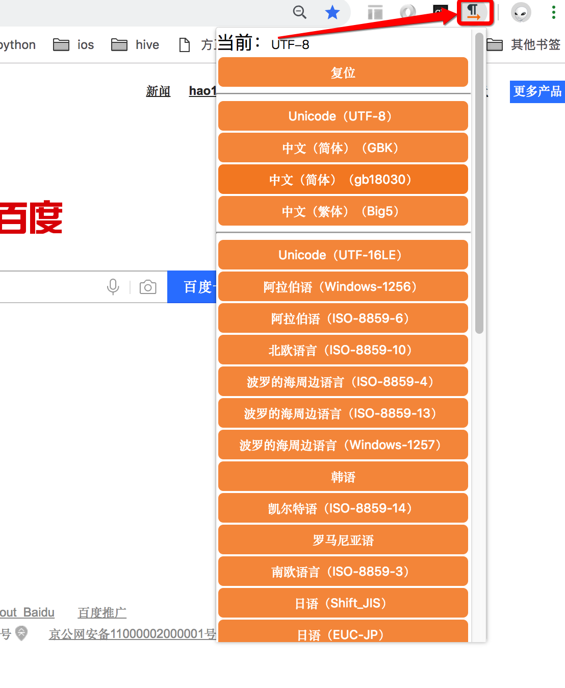Image resolution: width=565 pixels, height=688 pixels.
Task: Select 中文(简体)(GBK) encoding
Action: [x=343, y=148]
